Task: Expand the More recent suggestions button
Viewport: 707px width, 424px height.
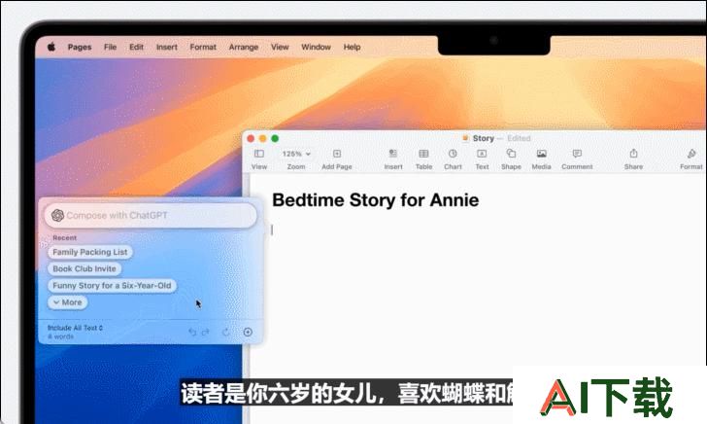Action: click(x=68, y=302)
